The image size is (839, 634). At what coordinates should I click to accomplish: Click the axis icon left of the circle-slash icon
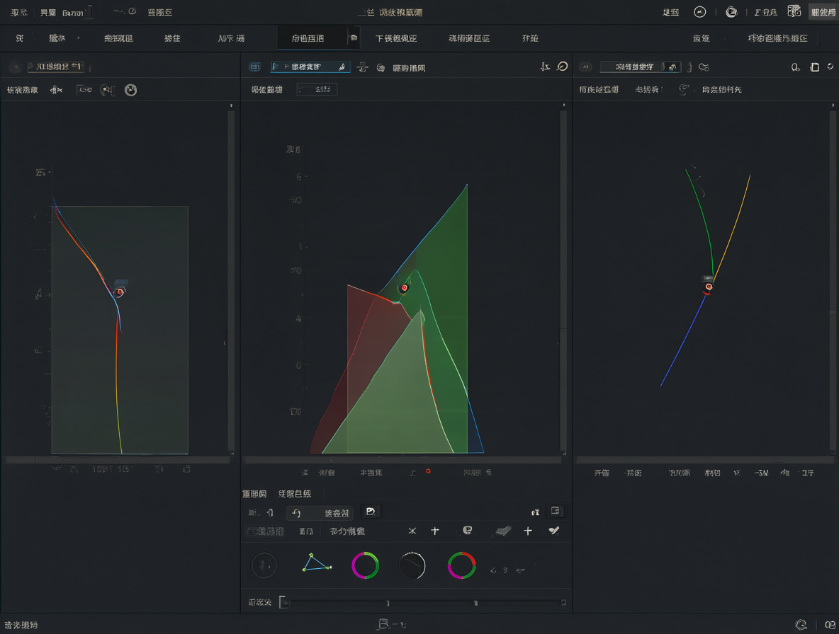point(545,67)
